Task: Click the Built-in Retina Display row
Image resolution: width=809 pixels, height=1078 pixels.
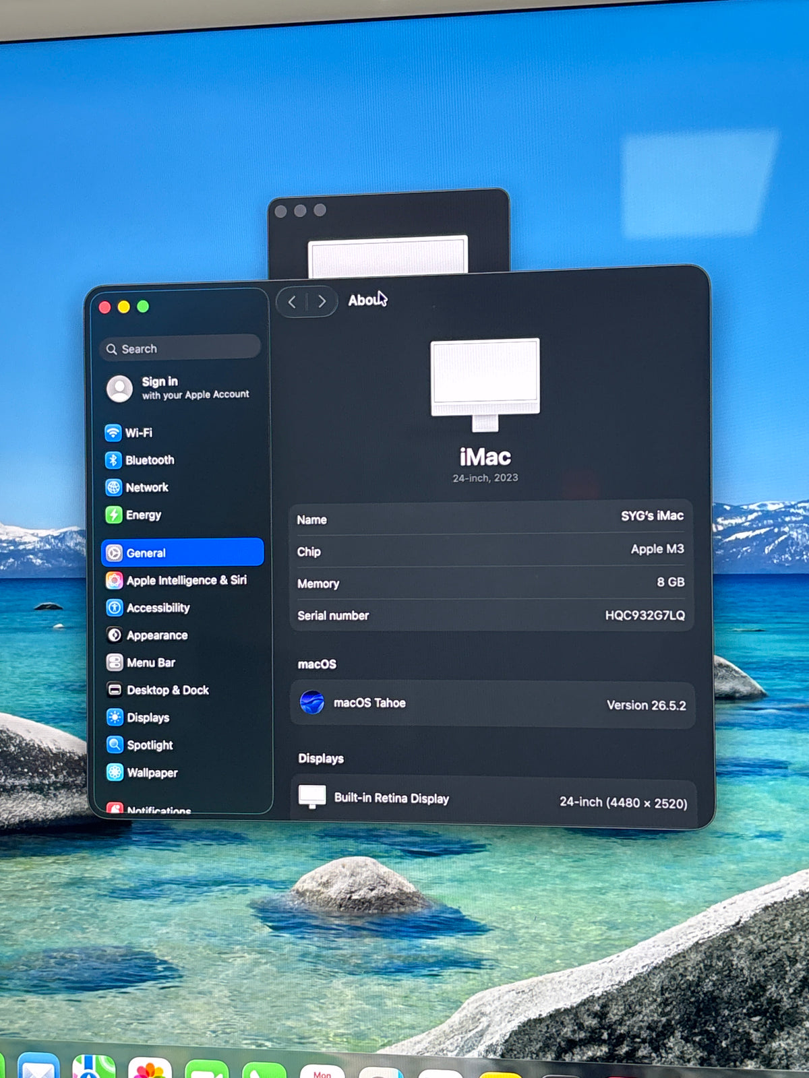Action: point(493,799)
